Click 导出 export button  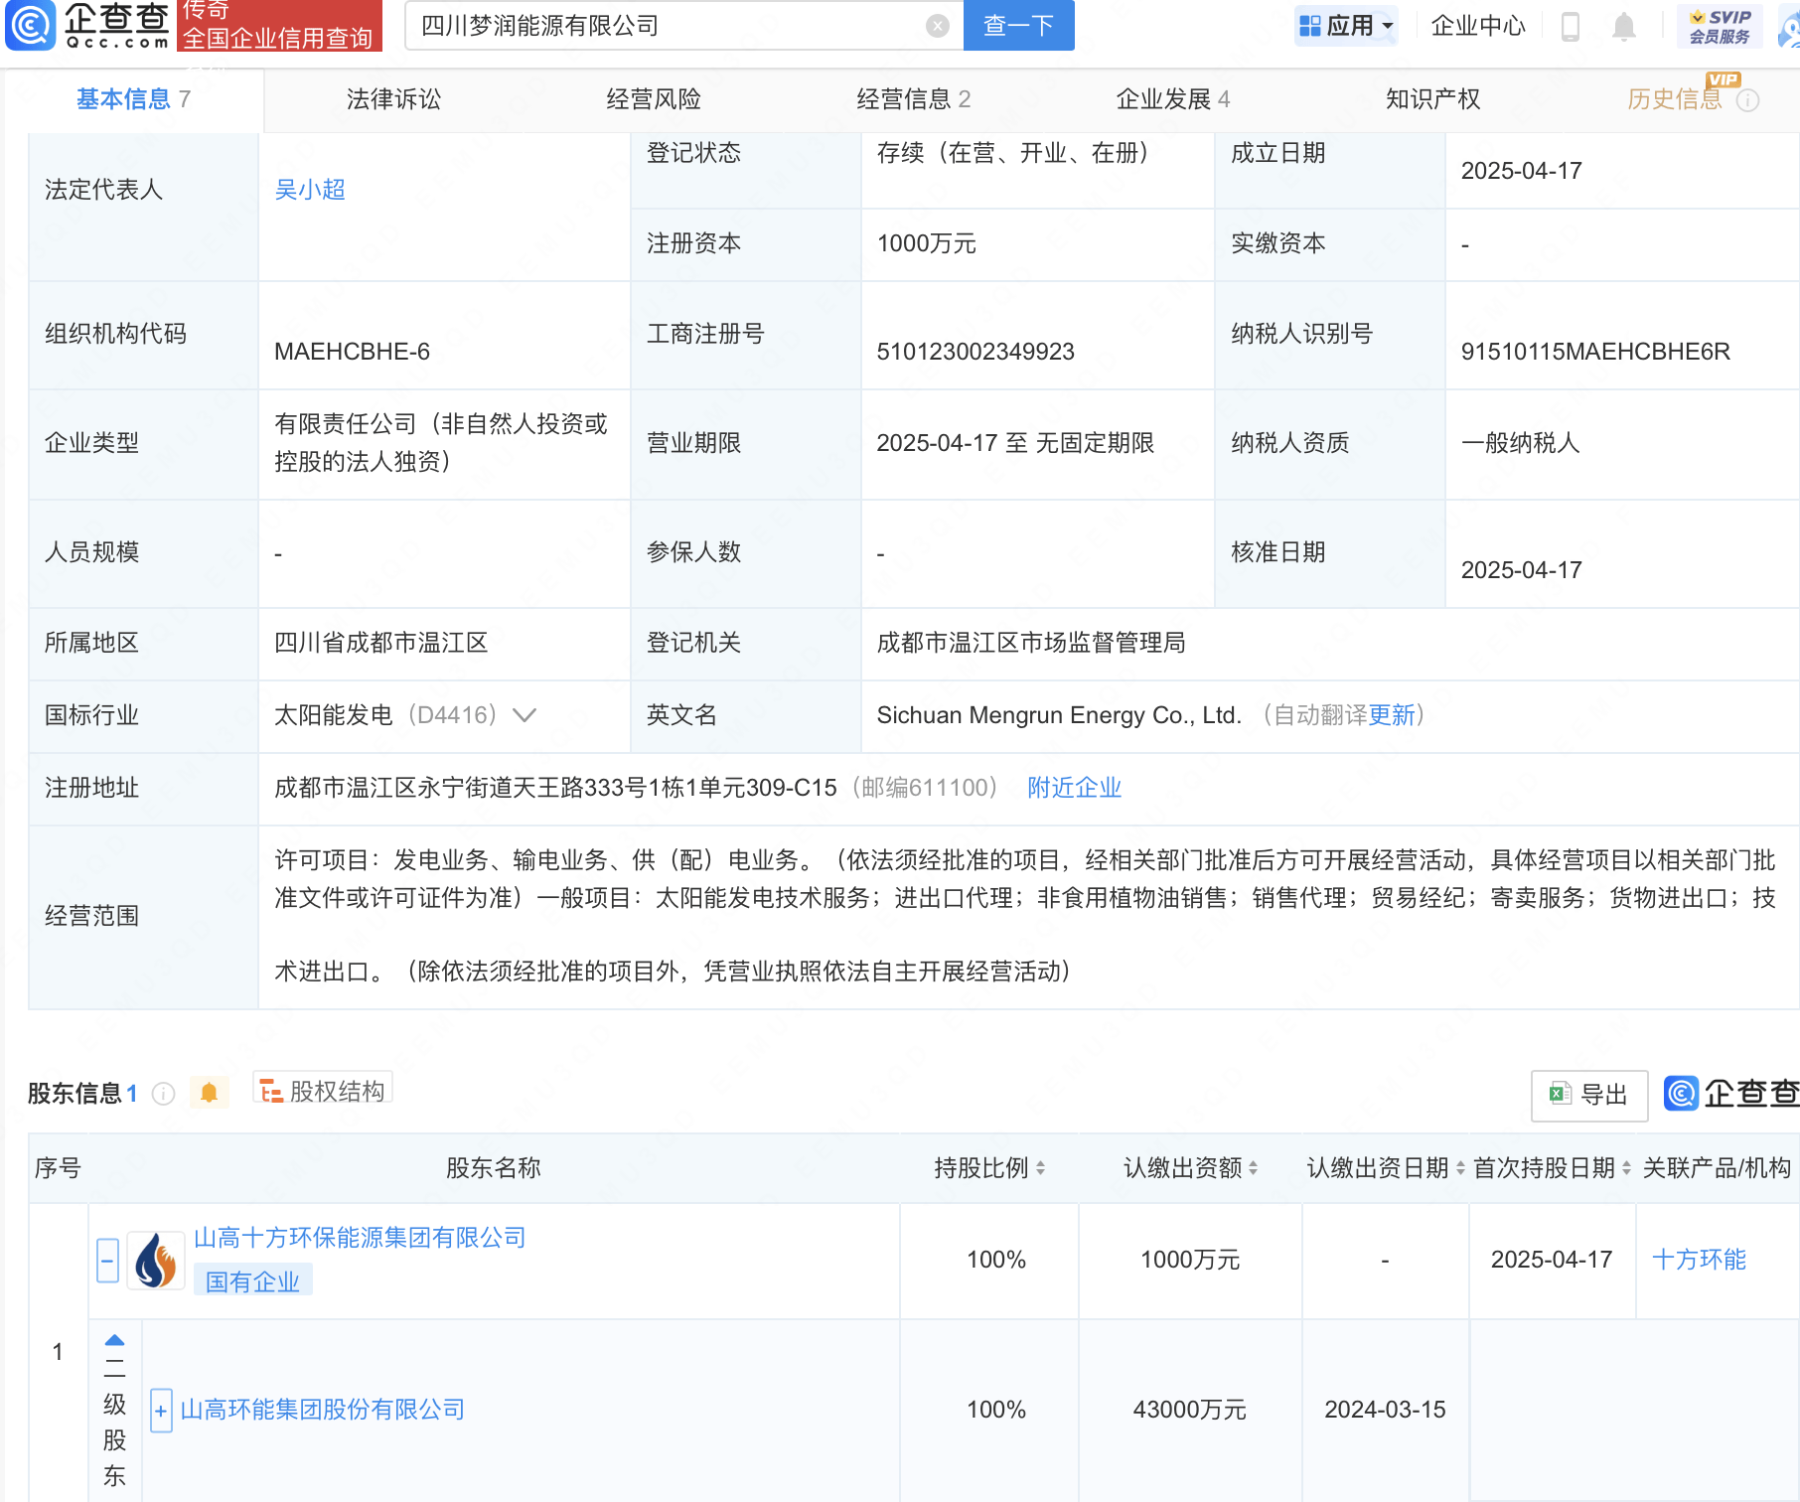point(1589,1095)
